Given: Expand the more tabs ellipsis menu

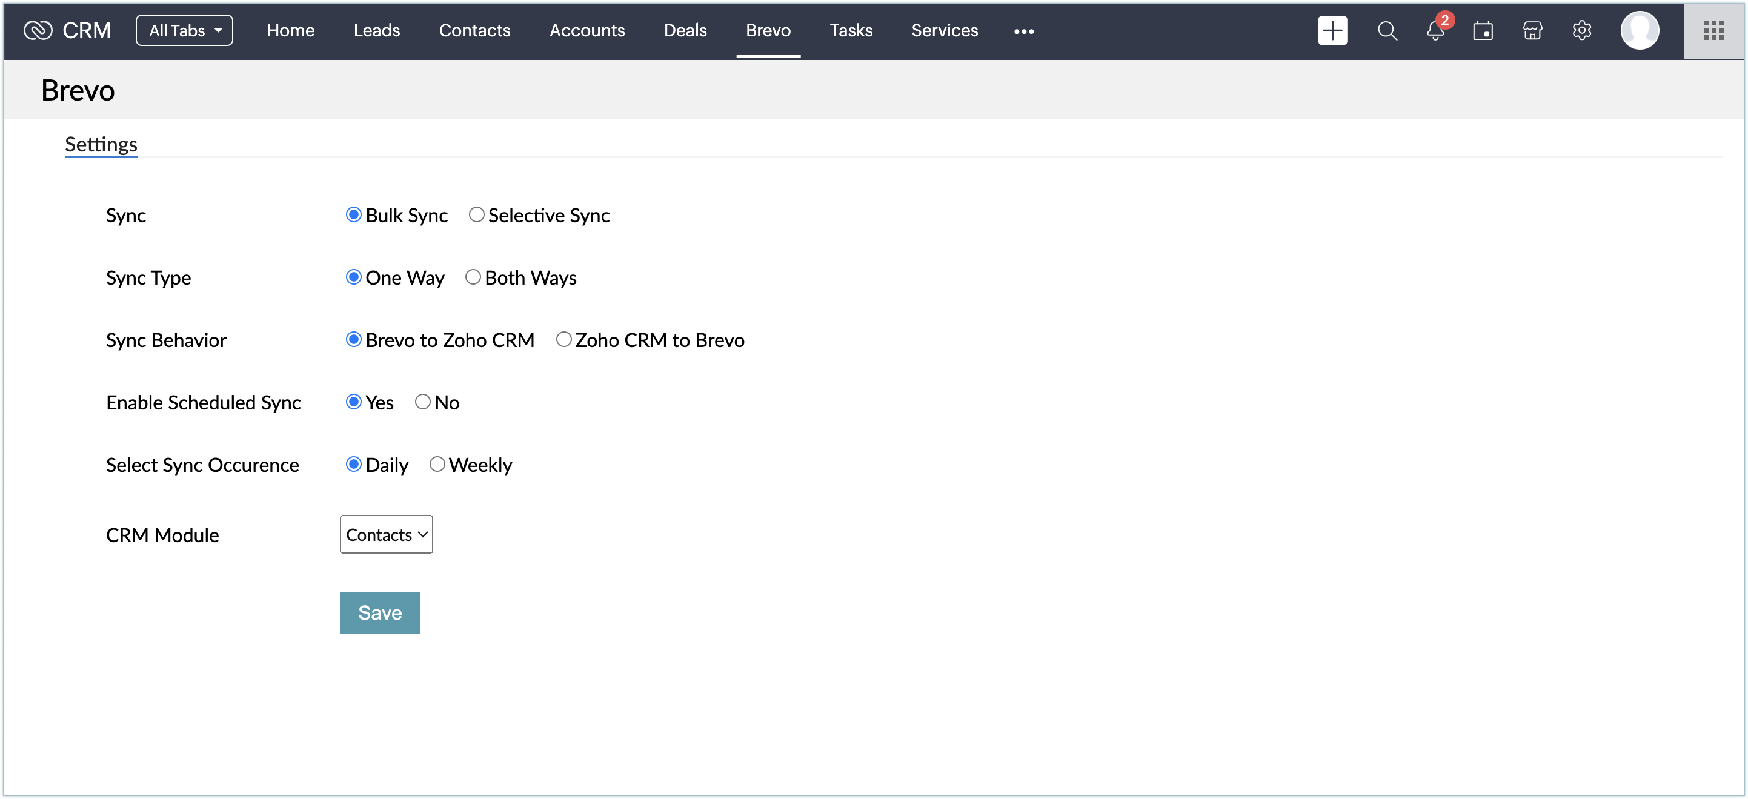Looking at the screenshot, I should click(x=1023, y=31).
